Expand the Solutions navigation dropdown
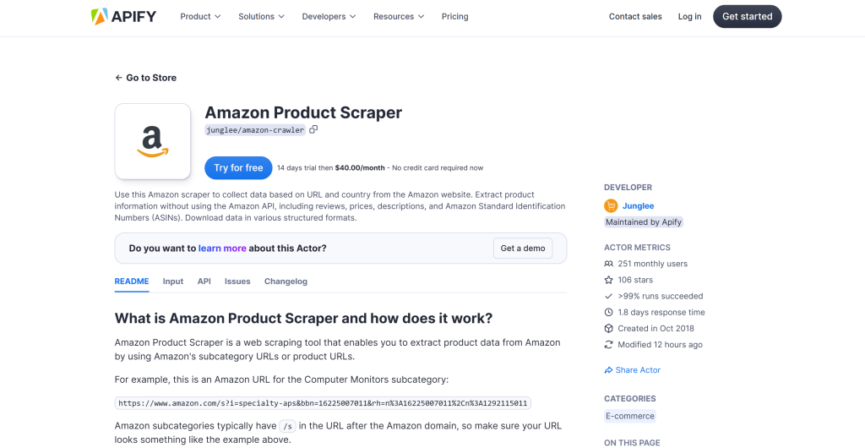 coord(261,16)
